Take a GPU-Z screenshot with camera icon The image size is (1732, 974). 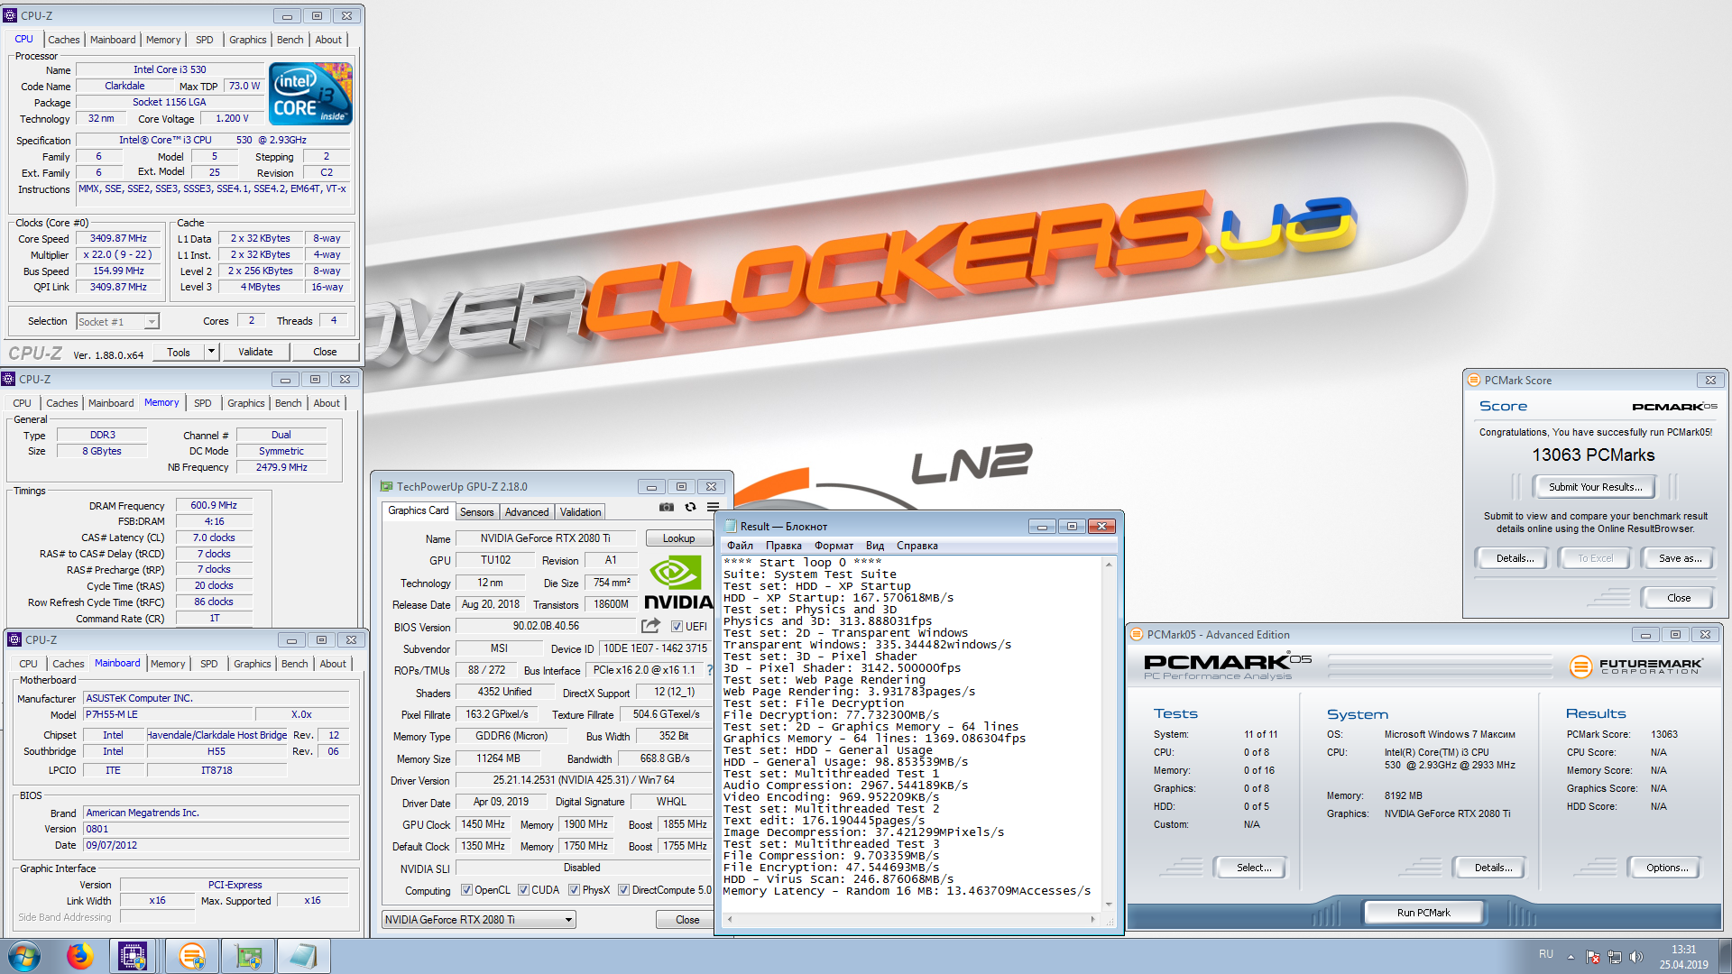[x=666, y=508]
